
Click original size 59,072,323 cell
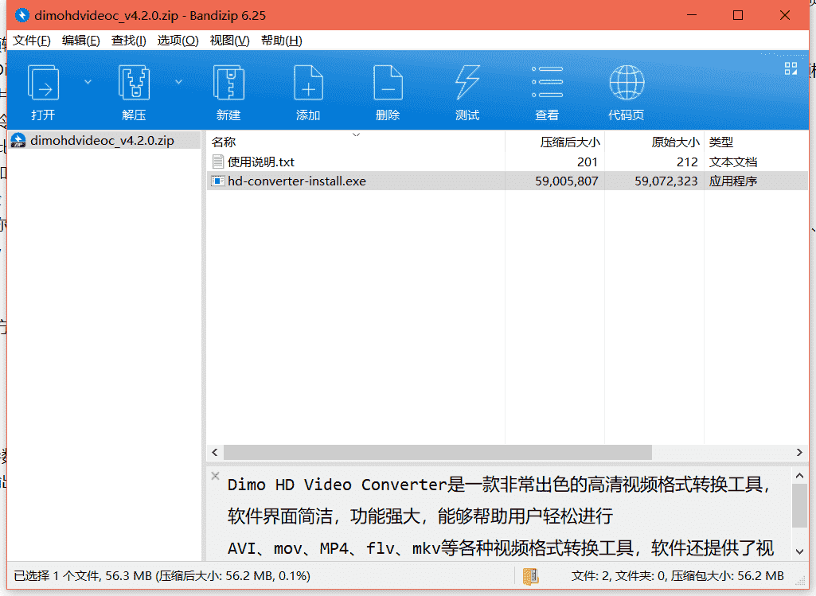pos(666,181)
